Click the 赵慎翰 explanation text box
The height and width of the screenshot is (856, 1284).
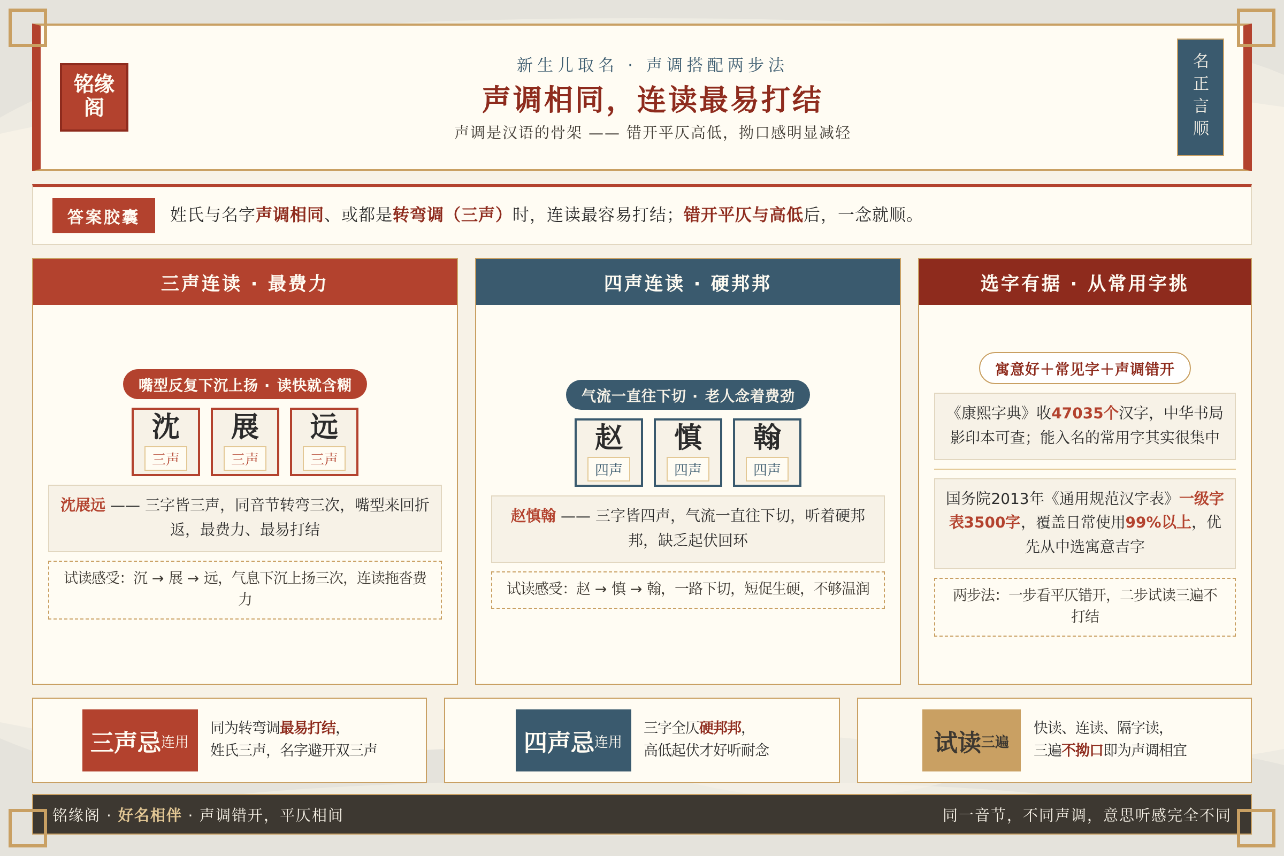click(x=688, y=529)
